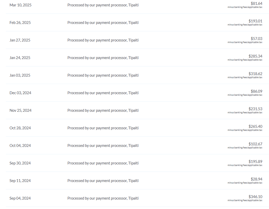Click fee note under the $195.89 amount

245,165
